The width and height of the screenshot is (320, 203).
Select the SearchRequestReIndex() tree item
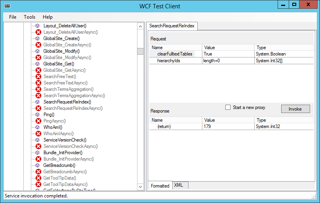click(x=67, y=102)
